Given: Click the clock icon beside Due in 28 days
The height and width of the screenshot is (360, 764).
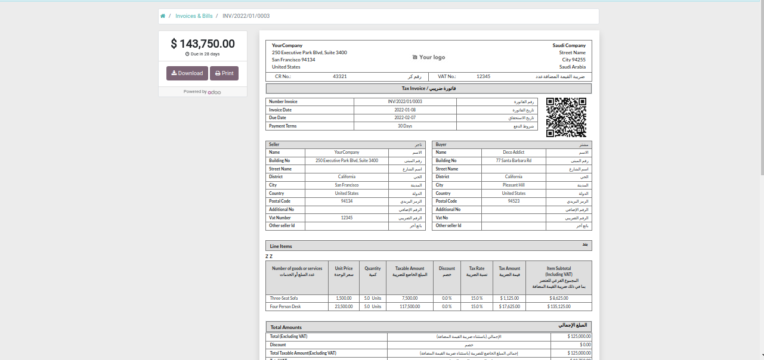Looking at the screenshot, I should (x=187, y=54).
